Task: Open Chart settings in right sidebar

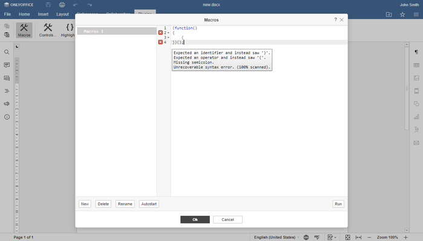Action: [x=416, y=117]
